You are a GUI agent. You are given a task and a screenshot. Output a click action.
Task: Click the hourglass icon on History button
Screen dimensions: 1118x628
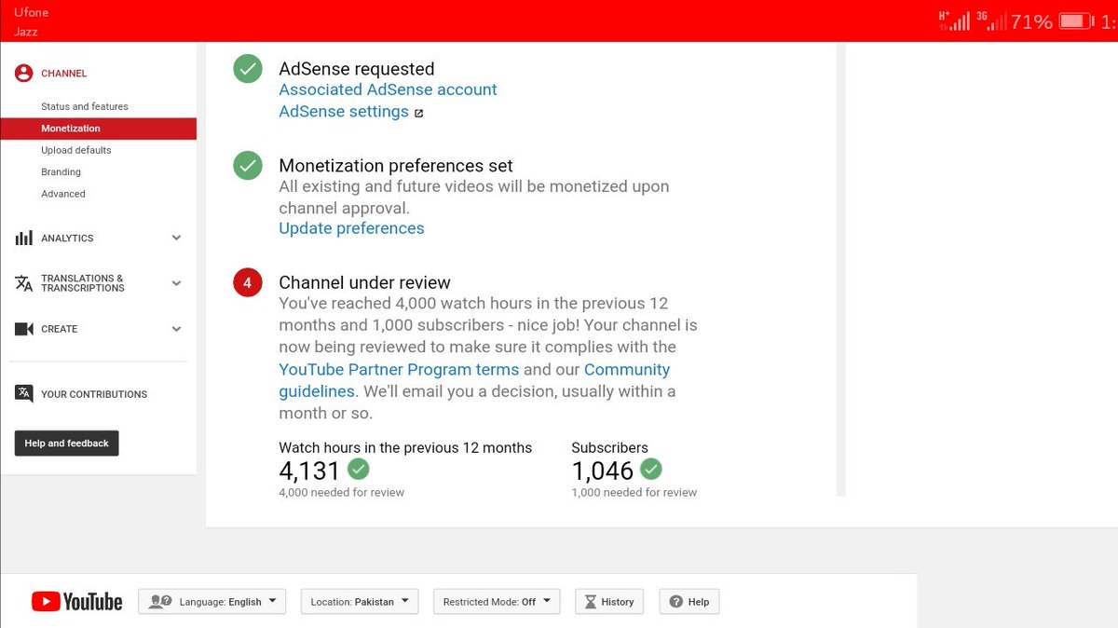(x=590, y=602)
